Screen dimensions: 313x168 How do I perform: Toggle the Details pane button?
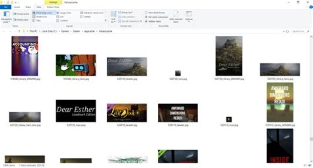tap(21, 20)
